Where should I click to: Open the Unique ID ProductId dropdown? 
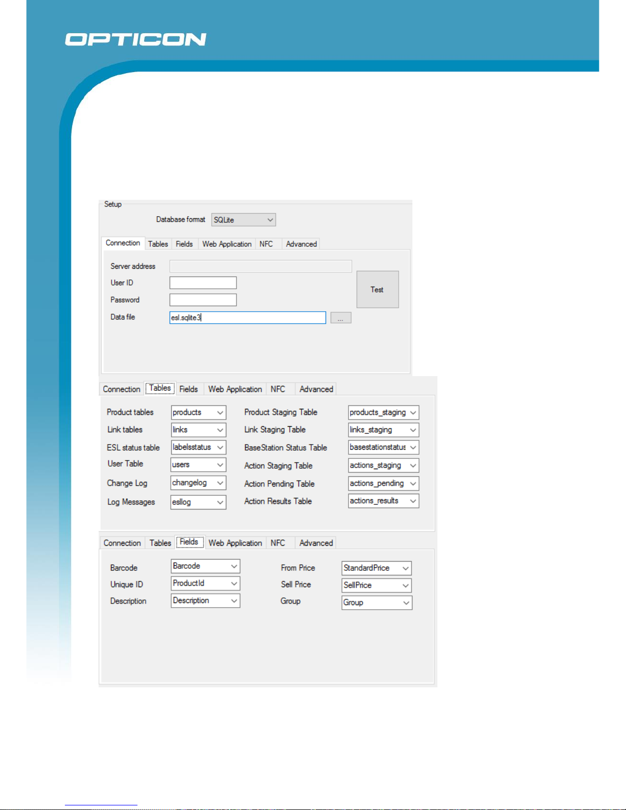(x=205, y=584)
